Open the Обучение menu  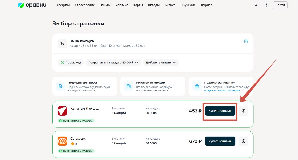click(x=188, y=5)
